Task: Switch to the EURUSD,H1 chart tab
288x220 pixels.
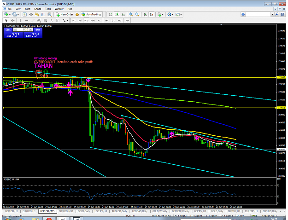Action: tap(29, 211)
